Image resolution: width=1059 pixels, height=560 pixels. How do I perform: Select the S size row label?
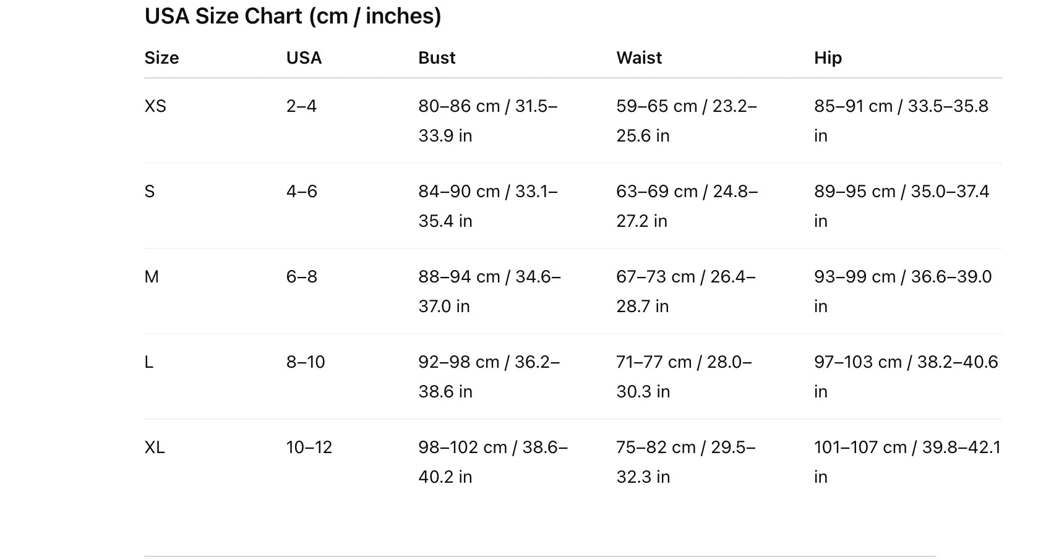pos(150,192)
